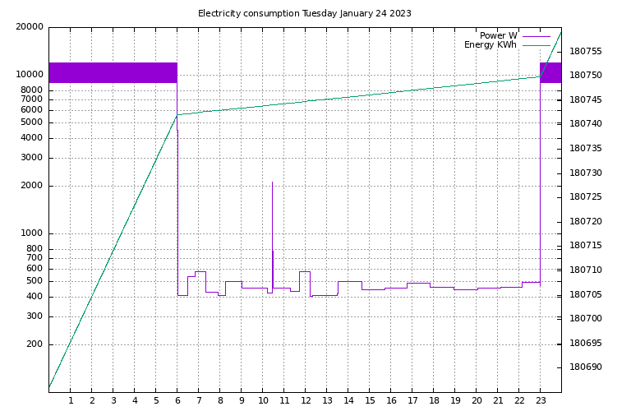Click the left axis label 1000
The image size is (631, 411).
coord(31,233)
